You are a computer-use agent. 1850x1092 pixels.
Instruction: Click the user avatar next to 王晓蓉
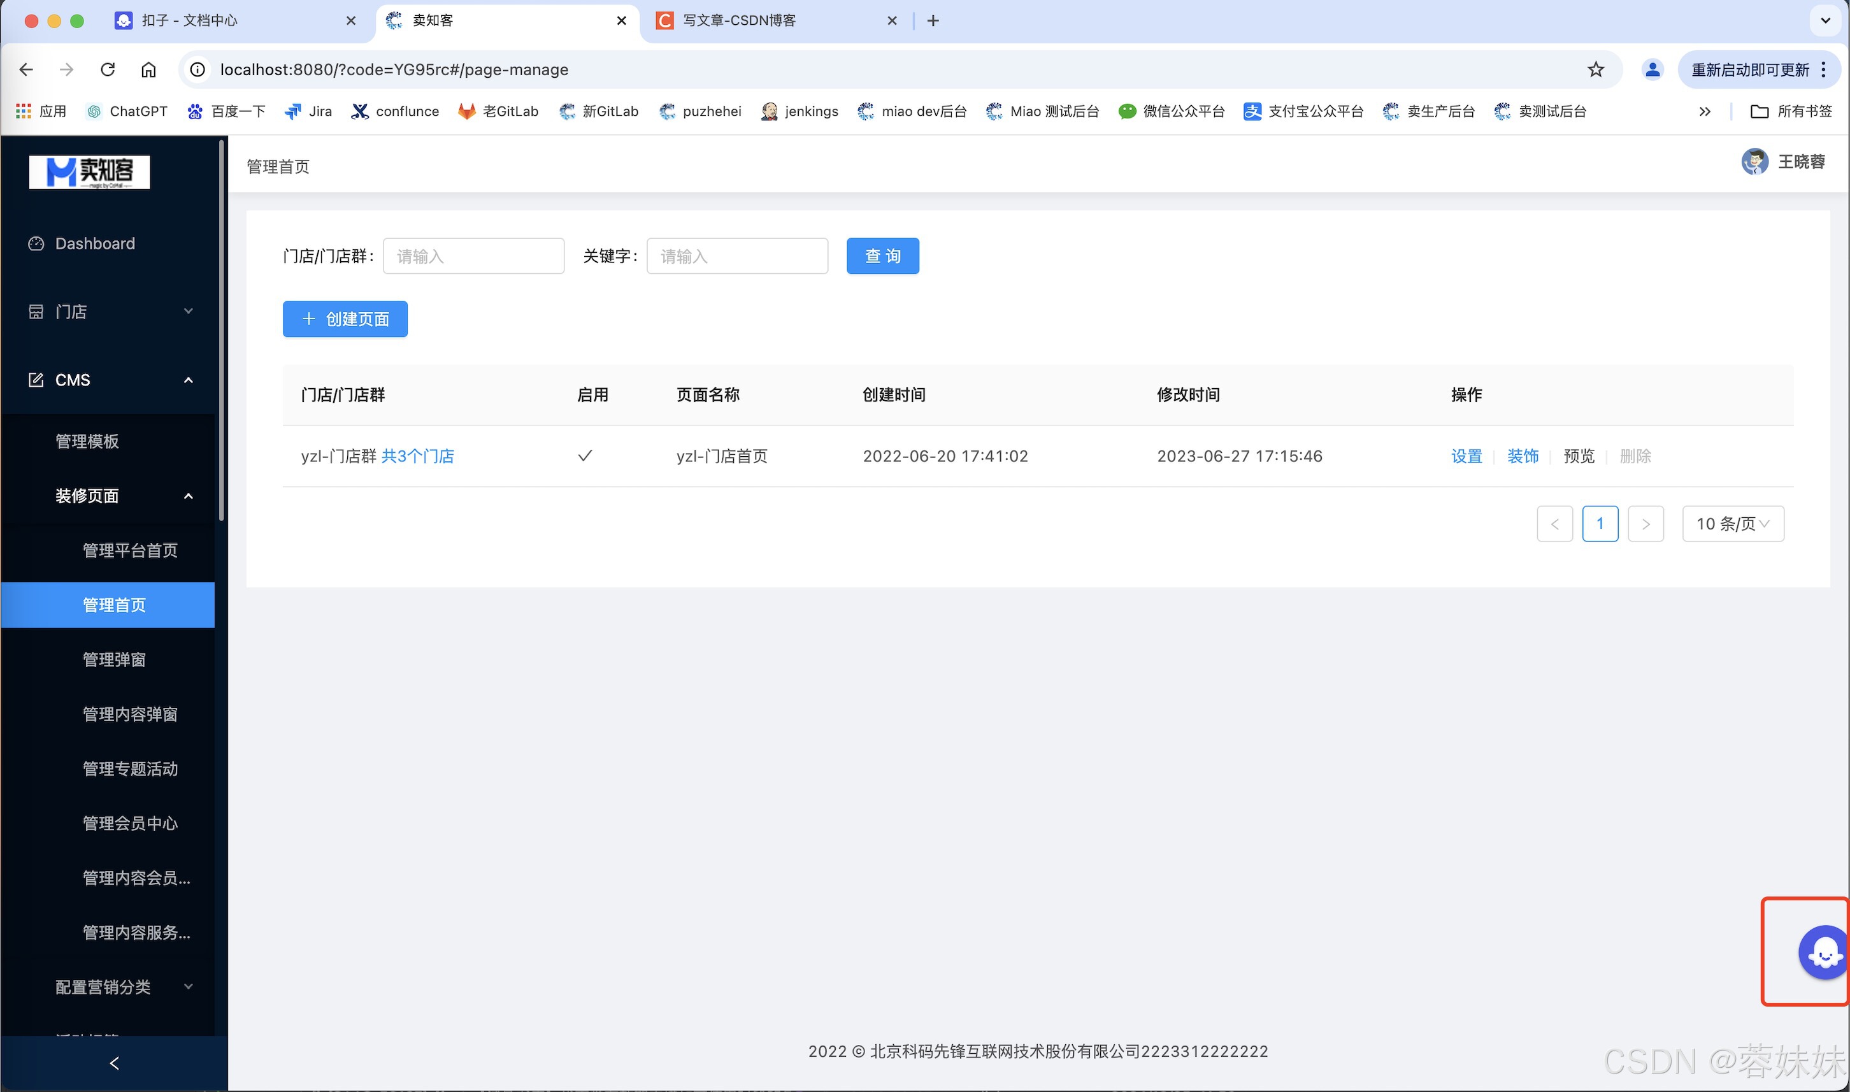click(1754, 162)
